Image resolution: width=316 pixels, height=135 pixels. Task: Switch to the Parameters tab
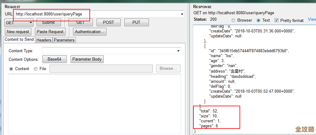64,40
